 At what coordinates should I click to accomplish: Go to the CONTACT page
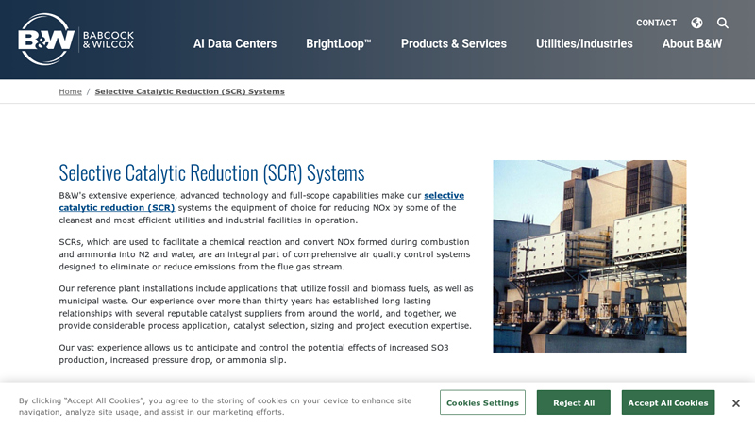tap(656, 23)
